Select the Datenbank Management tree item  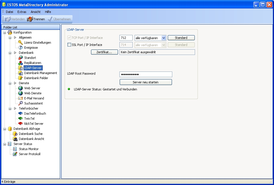tap(40, 73)
